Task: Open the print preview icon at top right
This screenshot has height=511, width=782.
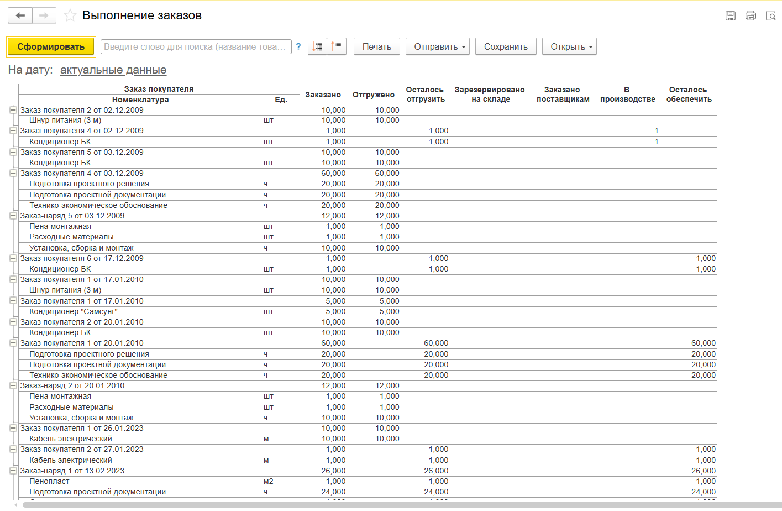Action: (x=770, y=15)
